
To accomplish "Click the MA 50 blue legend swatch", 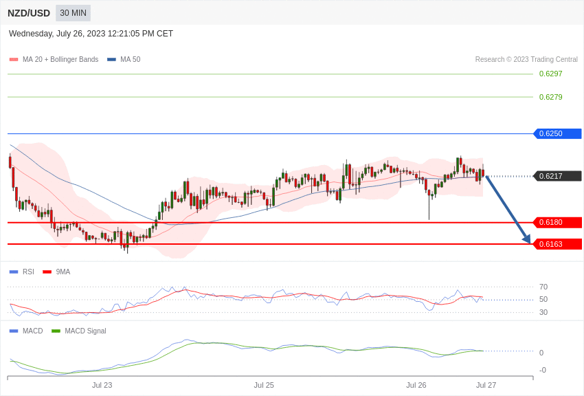I will (x=111, y=60).
